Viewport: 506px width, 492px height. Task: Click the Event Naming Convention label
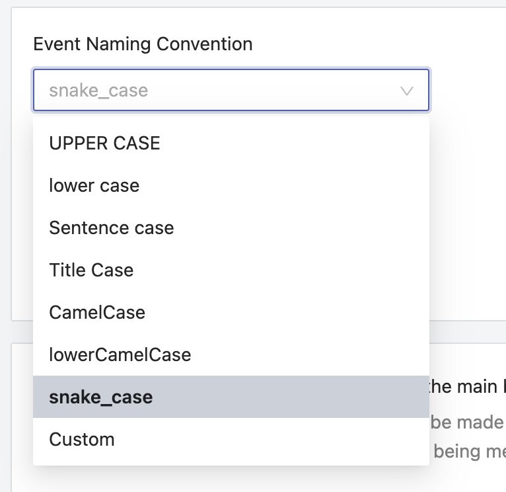[143, 44]
